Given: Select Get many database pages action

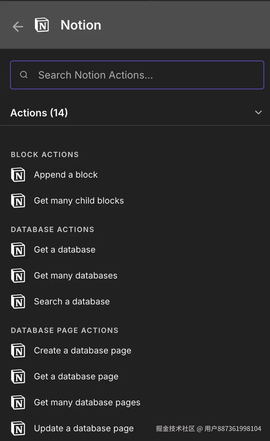Looking at the screenshot, I should tap(87, 402).
